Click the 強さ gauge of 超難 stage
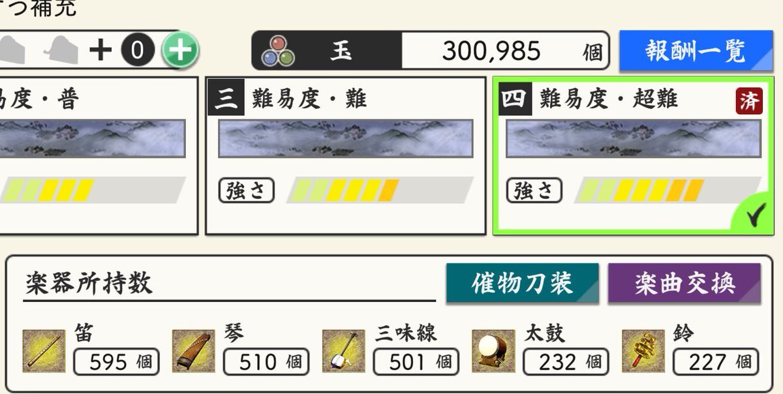Screen dimensions: 783x394 668,190
